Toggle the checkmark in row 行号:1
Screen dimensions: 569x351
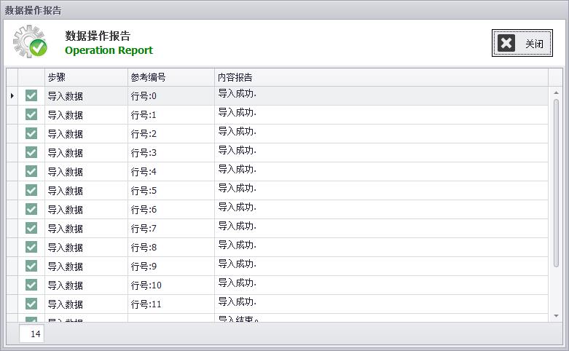click(x=31, y=114)
